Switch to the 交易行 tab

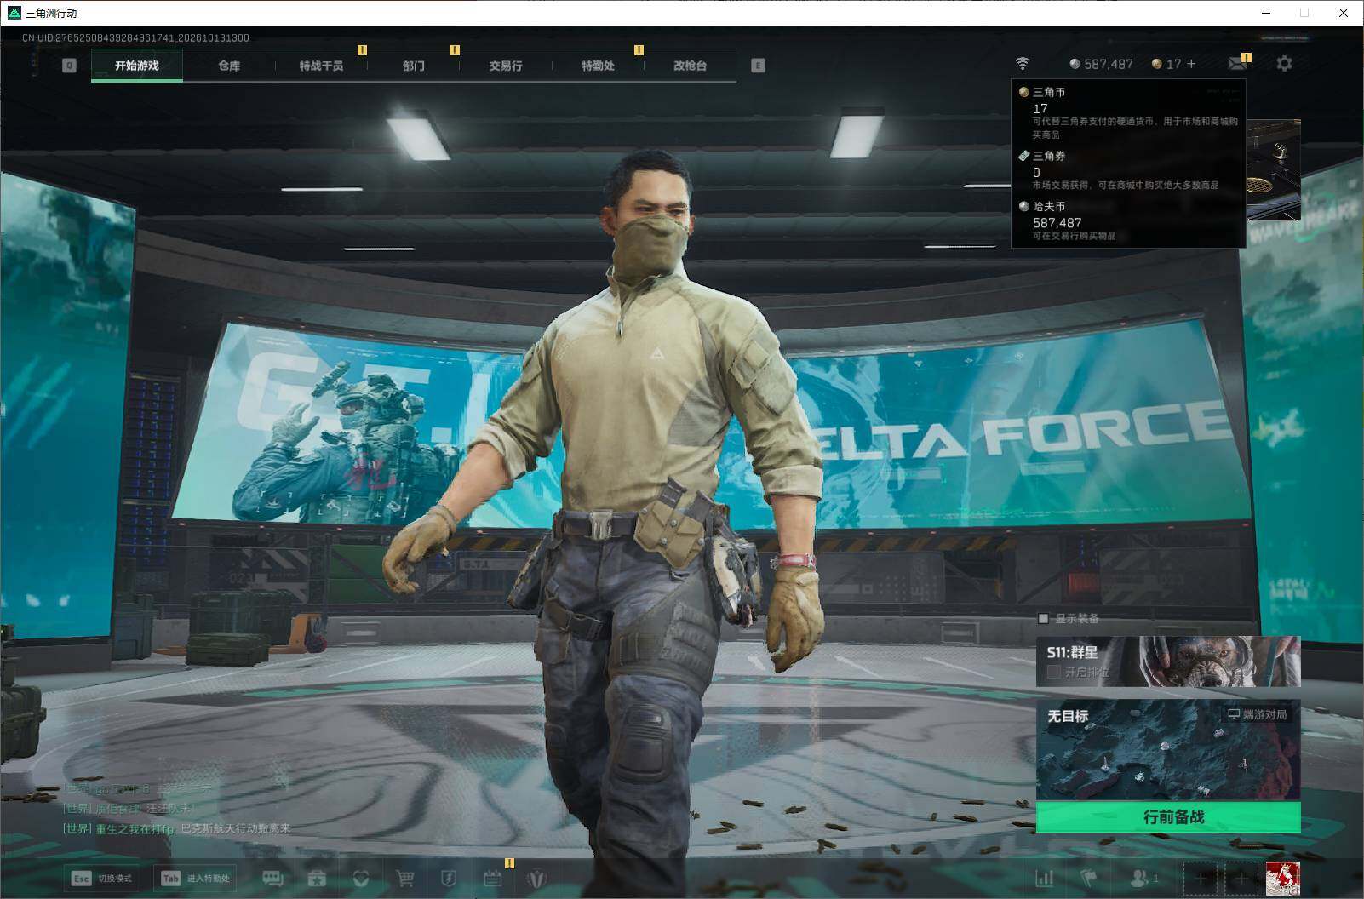[x=506, y=66]
